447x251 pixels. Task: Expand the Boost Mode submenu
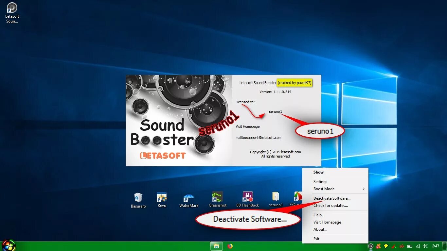tap(335, 189)
